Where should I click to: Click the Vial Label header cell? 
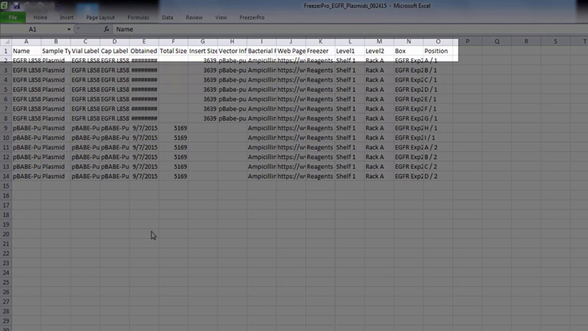85,51
